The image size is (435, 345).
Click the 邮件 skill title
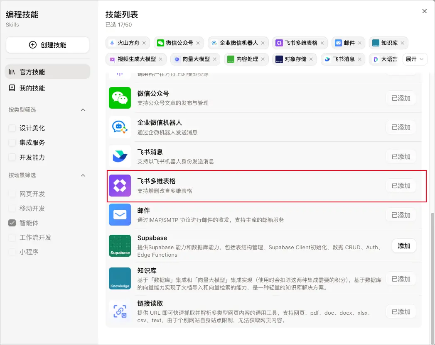(144, 210)
